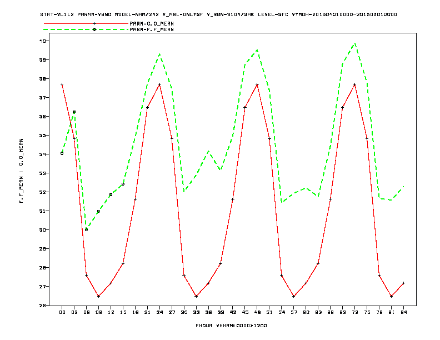The image size is (440, 340).
Task: Click red line plus marker at hour 84
Action: [x=403, y=283]
